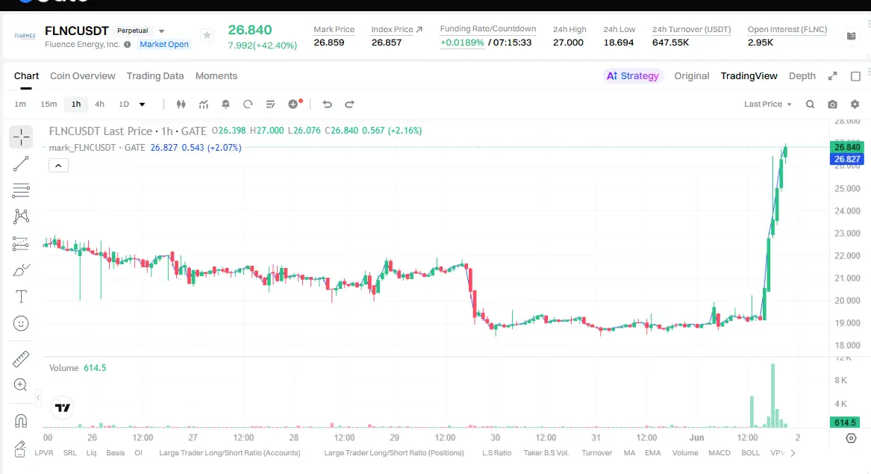Open the emoji sticker tool
The width and height of the screenshot is (871, 474).
point(21,323)
